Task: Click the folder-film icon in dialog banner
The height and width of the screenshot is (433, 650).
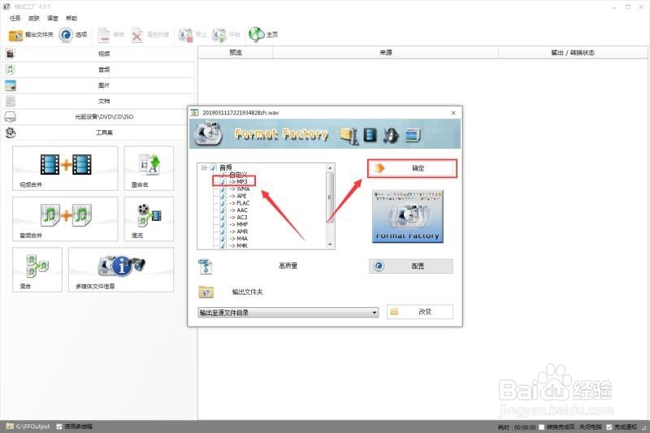Action: [349, 135]
